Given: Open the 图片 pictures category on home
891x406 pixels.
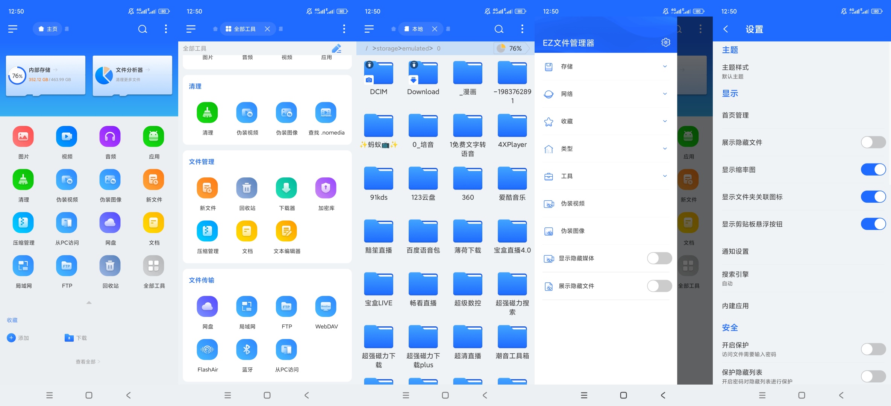Looking at the screenshot, I should pos(23,136).
